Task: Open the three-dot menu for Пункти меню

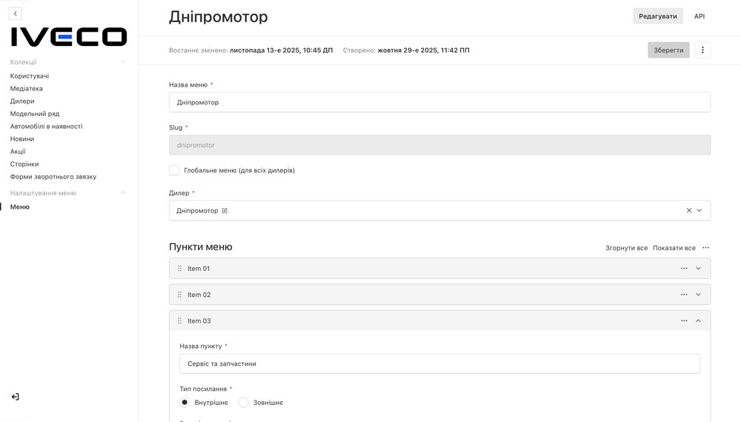Action: pyautogui.click(x=705, y=248)
